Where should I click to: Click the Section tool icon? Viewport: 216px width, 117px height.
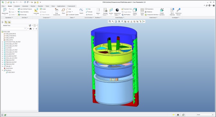[111, 10]
